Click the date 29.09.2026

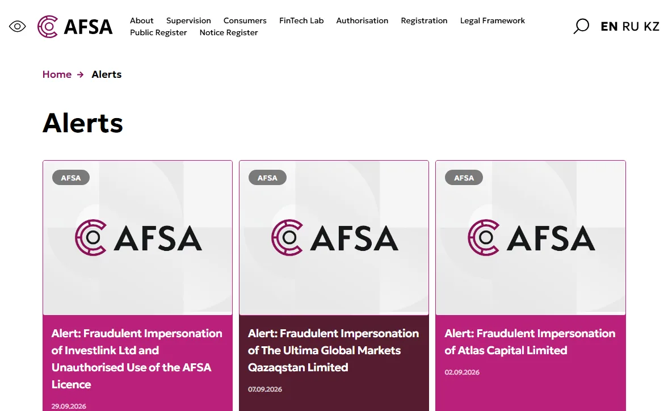[x=69, y=406]
